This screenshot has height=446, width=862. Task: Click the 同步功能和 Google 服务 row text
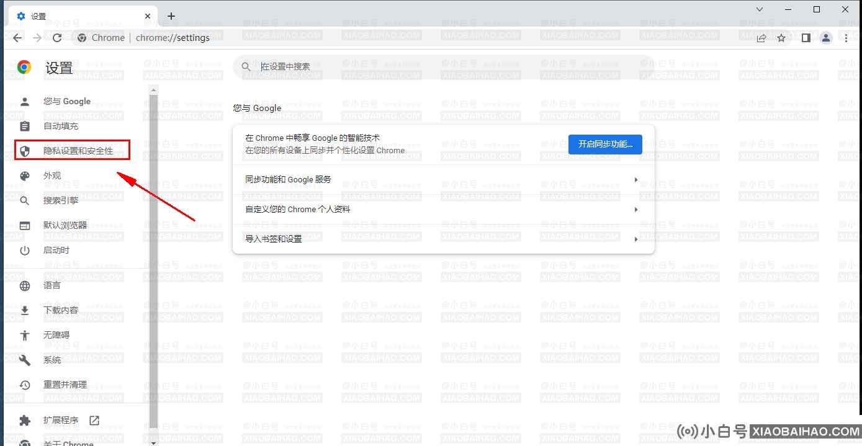[x=289, y=180]
